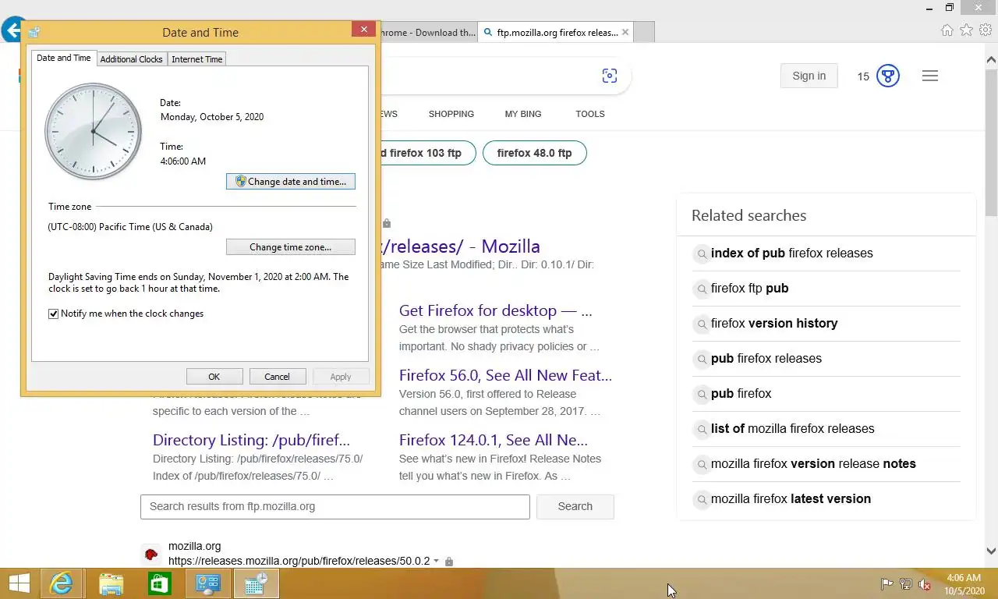Open related search 'list of mozilla firefox releases'
Viewport: 998px width, 599px height.
(793, 429)
